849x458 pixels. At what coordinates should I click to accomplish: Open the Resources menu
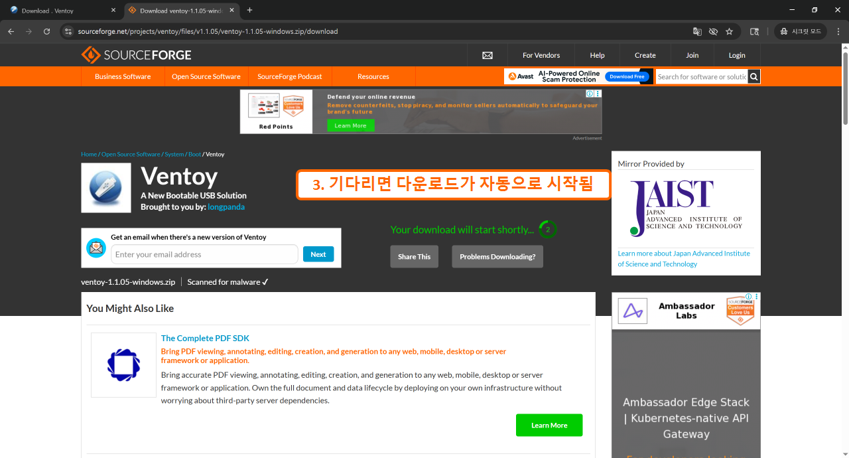click(373, 76)
